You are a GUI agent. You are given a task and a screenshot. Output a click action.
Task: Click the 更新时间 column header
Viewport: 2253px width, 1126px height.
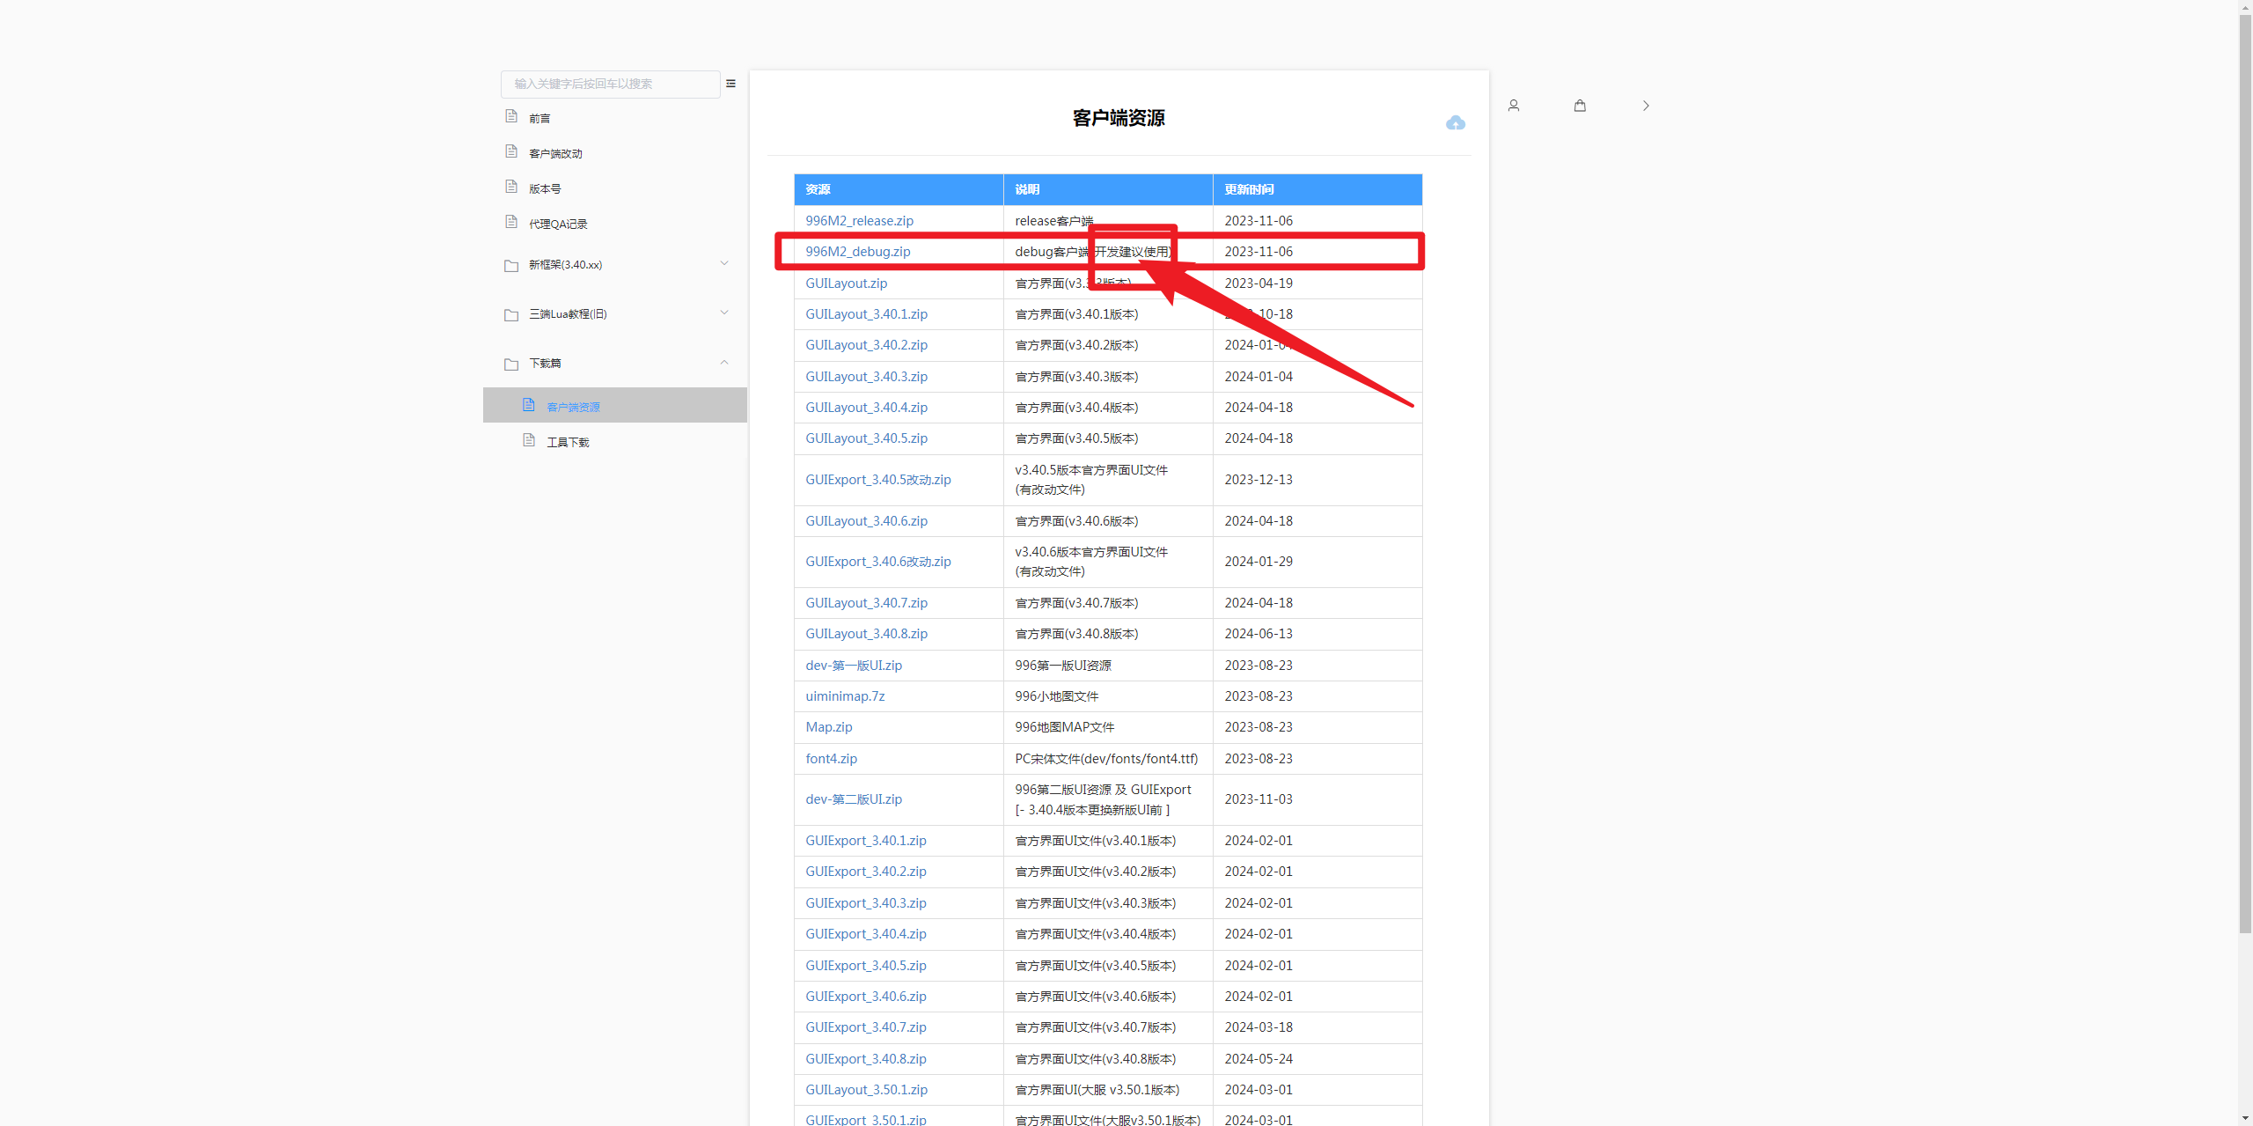click(1317, 189)
